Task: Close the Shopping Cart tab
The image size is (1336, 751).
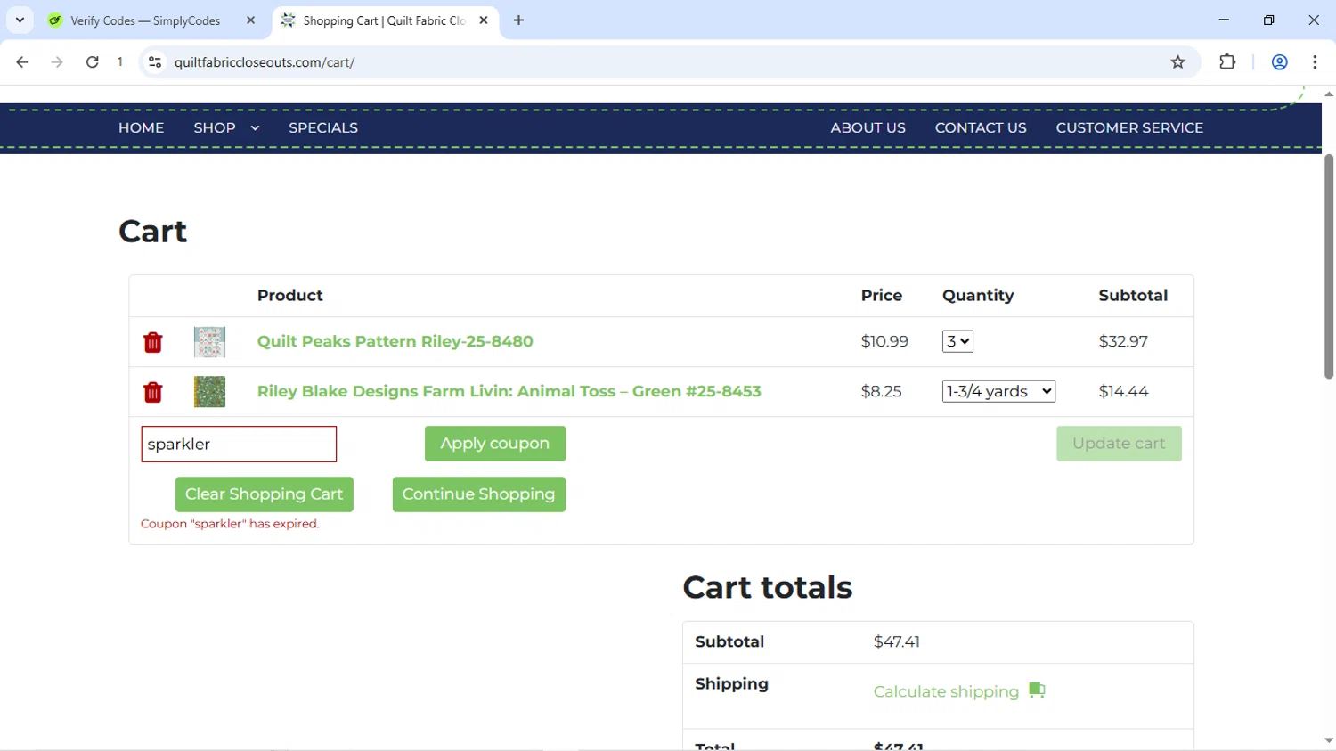Action: pyautogui.click(x=484, y=20)
